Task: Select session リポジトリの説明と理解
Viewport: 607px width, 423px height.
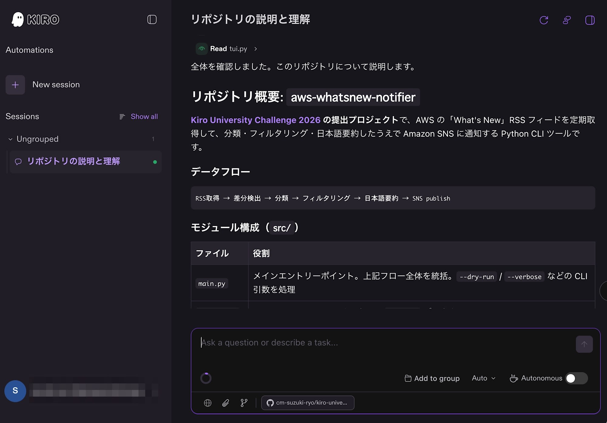Action: tap(86, 162)
